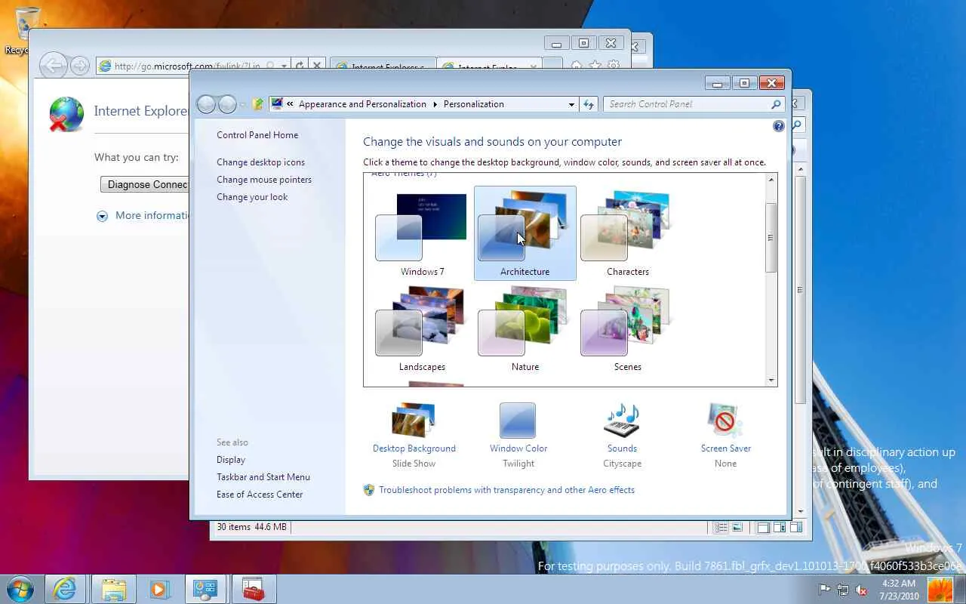The height and width of the screenshot is (604, 966).
Task: Click the Up folder icon in Control Panel
Action: (258, 104)
